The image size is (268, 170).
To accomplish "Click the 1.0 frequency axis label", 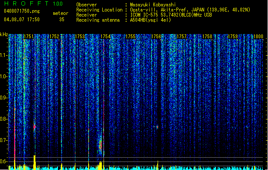I will coord(4,76).
